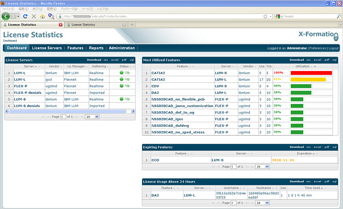The width and height of the screenshot is (343, 209).
Task: Open the NS5020CAD_iges feature link
Action: coord(167,119)
